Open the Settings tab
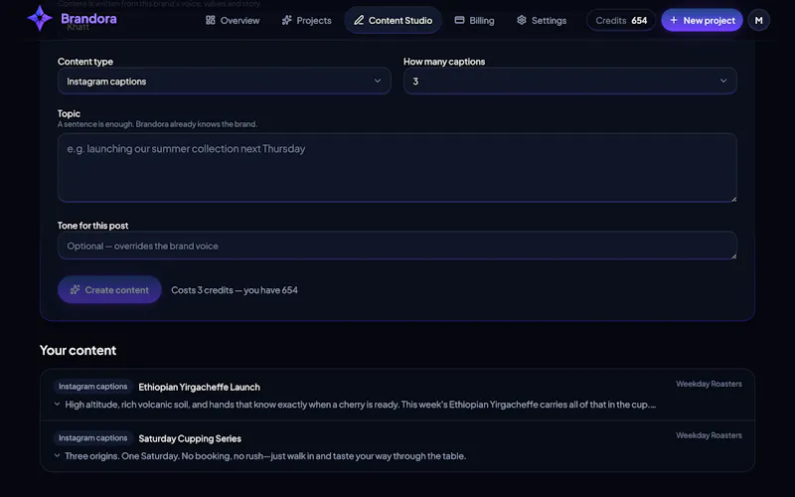This screenshot has width=795, height=497. tap(542, 20)
